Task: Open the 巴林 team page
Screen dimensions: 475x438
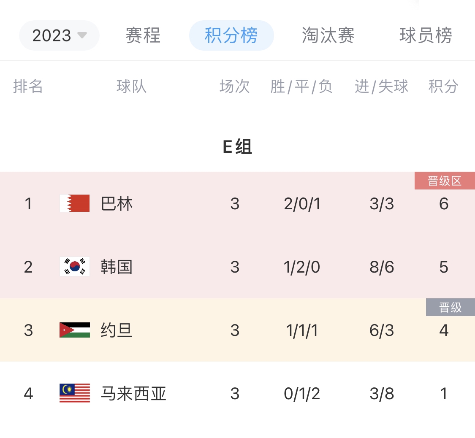Action: [117, 204]
